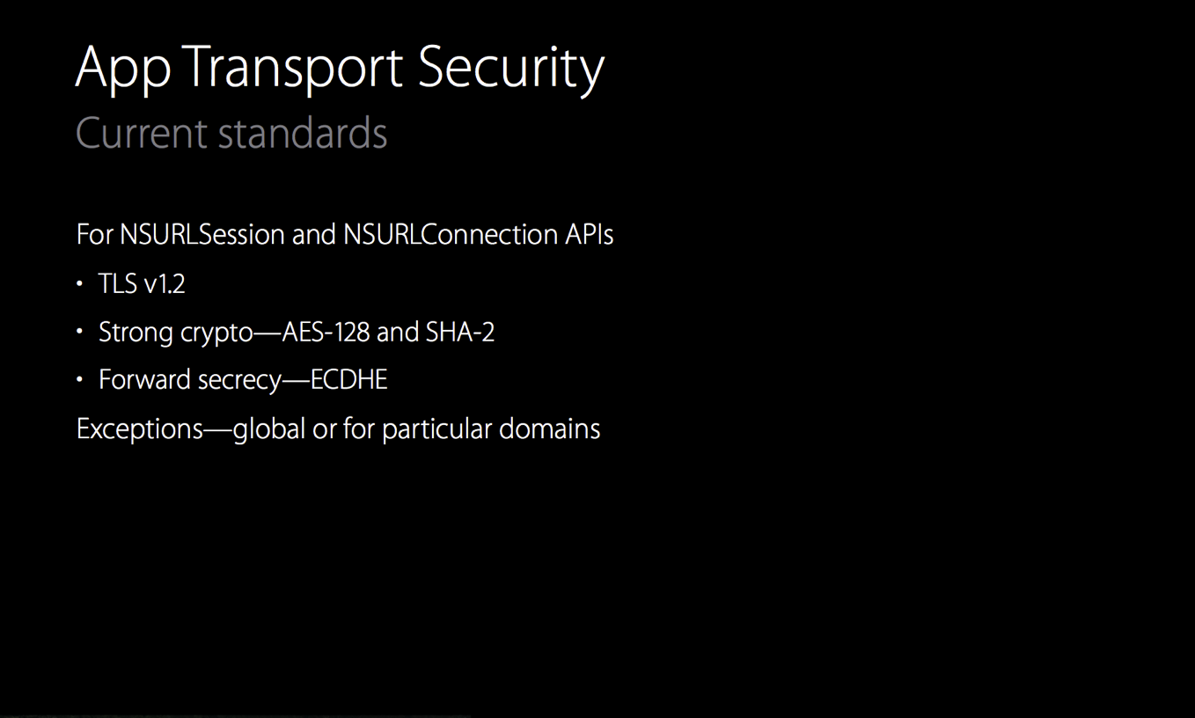1195x718 pixels.
Task: Select the "TLS v1.2" bullet text
Action: 142,283
